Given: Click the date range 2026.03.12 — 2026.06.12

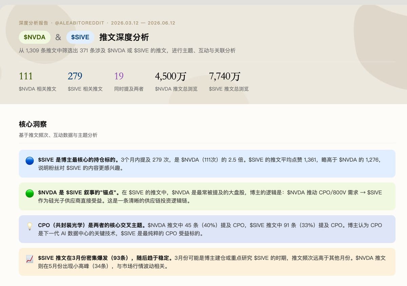Looking at the screenshot, I should [x=143, y=23].
